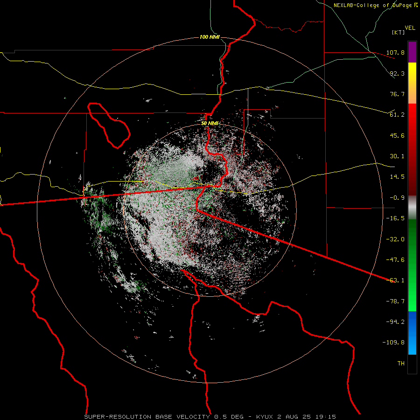Select the -16.5 legend value
This screenshot has height=420, width=420.
tap(395, 218)
